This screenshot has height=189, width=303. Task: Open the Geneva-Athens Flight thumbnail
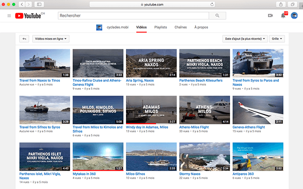click(x=258, y=110)
